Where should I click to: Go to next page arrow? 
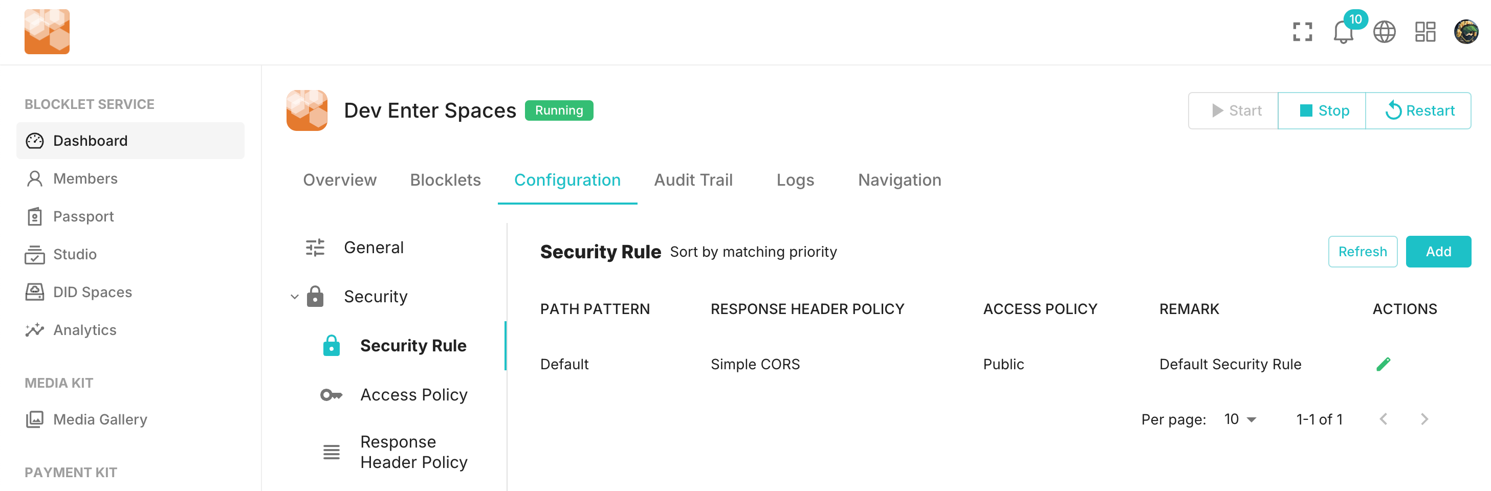point(1424,419)
